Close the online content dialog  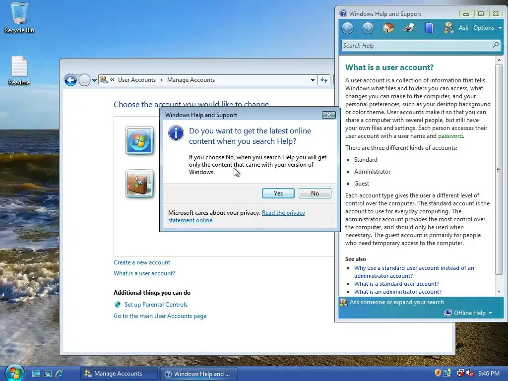(328, 115)
